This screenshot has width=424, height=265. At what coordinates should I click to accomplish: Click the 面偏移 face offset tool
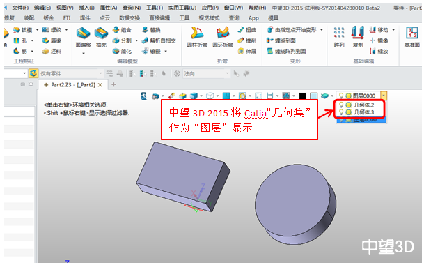click(84, 38)
